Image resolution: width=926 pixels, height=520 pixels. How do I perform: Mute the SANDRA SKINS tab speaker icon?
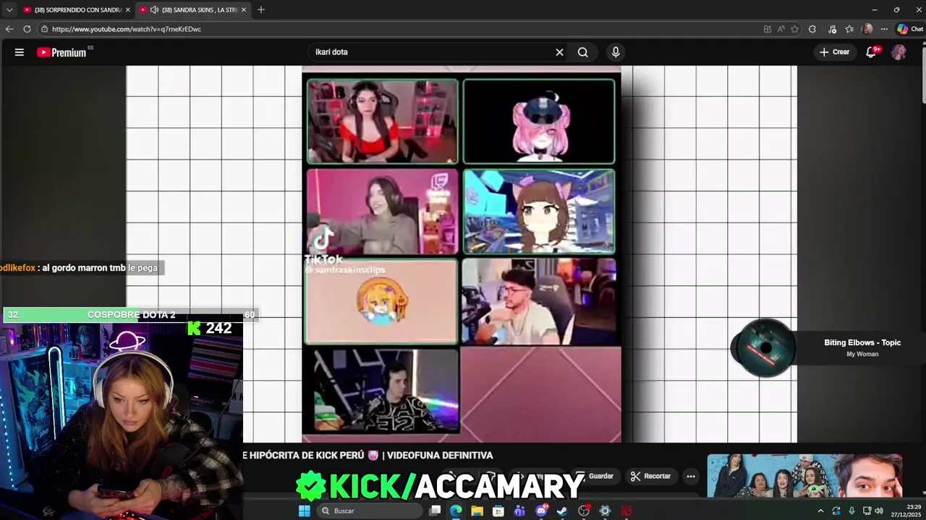click(x=154, y=10)
